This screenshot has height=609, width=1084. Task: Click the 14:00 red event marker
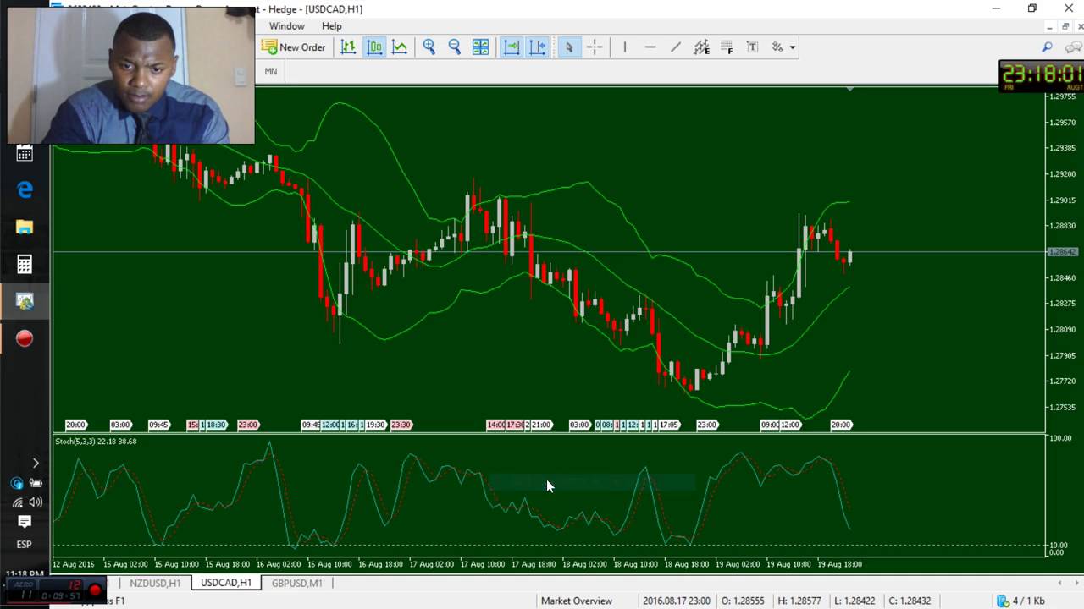[x=496, y=425]
